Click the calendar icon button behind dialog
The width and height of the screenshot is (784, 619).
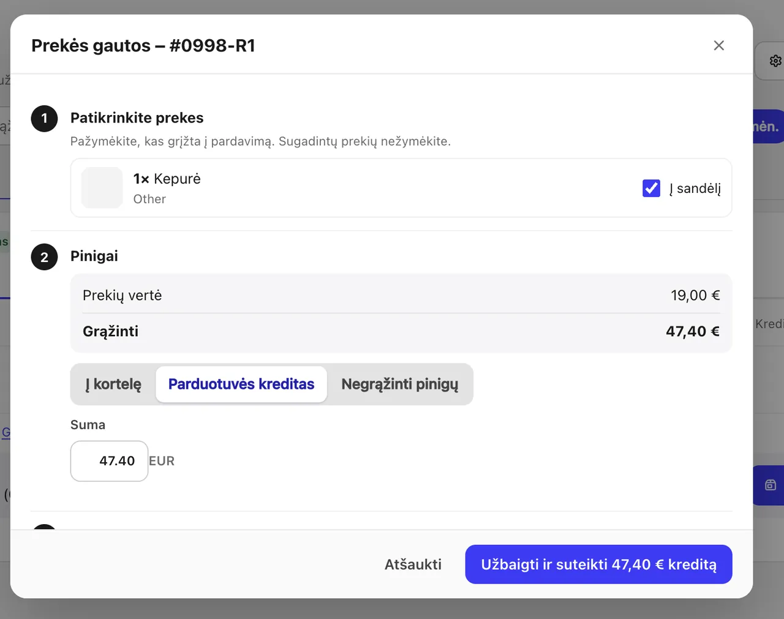[771, 485]
